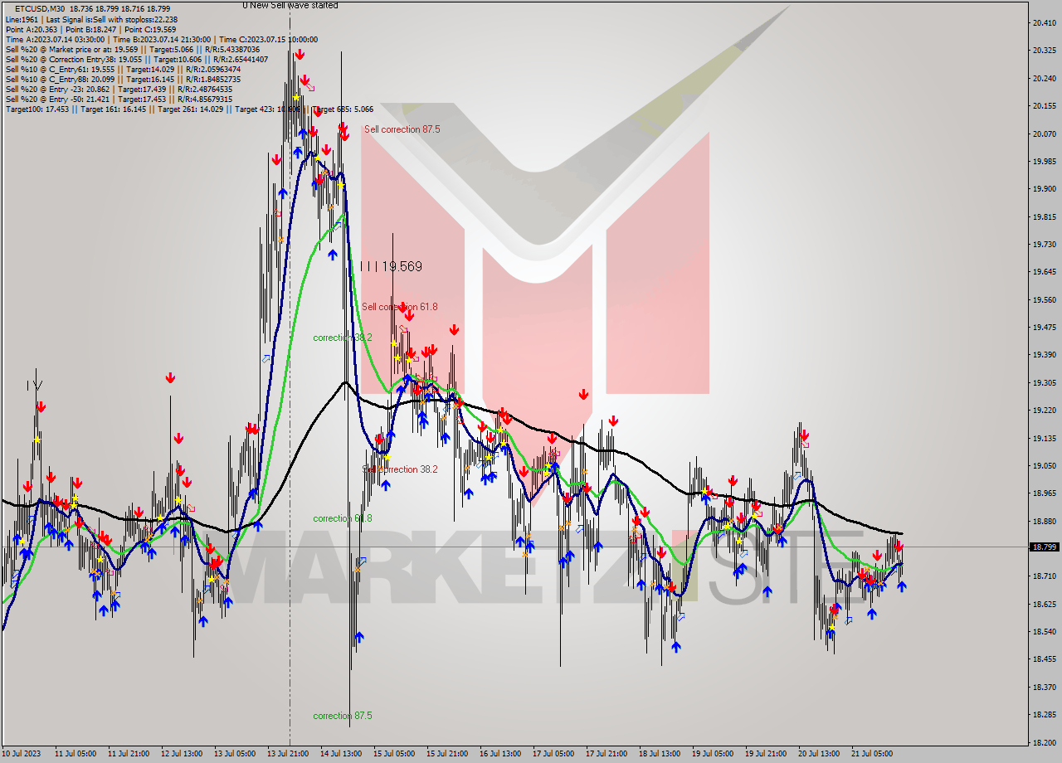Click the 'I I I 19.569' price annotation
The width and height of the screenshot is (1062, 763).
391,266
